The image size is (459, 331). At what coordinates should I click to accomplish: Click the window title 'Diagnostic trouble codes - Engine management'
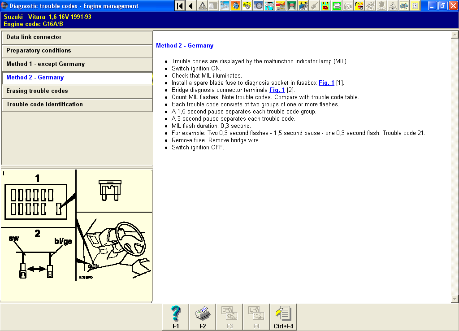click(x=74, y=6)
